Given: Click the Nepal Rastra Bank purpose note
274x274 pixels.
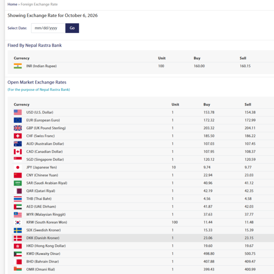Looking at the screenshot, I should click(39, 90).
